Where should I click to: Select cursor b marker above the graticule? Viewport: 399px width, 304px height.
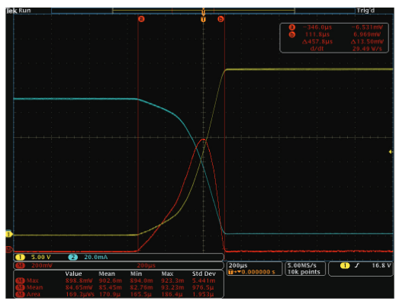[x=220, y=19]
